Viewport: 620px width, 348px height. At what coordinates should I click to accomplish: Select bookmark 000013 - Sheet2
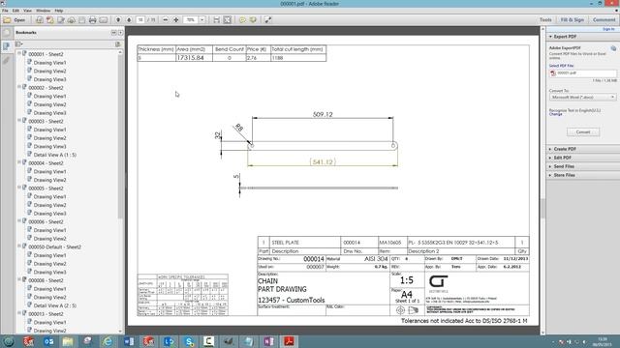[46, 314]
